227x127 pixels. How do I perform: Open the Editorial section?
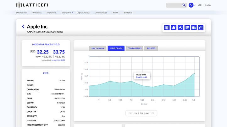pyautogui.click(x=128, y=13)
